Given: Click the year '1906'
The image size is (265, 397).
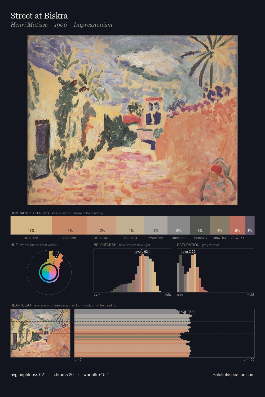Looking at the screenshot, I should click(60, 25).
